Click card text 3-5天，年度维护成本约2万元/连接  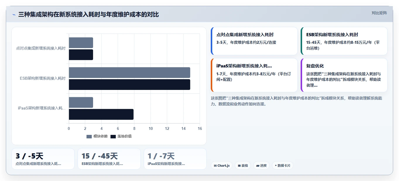click(x=246, y=42)
